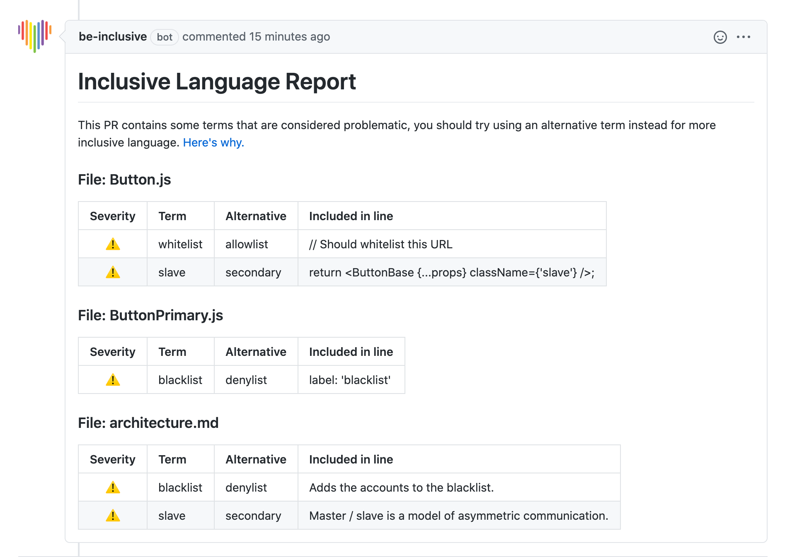Screen dimensions: 785x557
Task: Click Severity header in ButtonPrimary.js table
Action: (x=113, y=352)
